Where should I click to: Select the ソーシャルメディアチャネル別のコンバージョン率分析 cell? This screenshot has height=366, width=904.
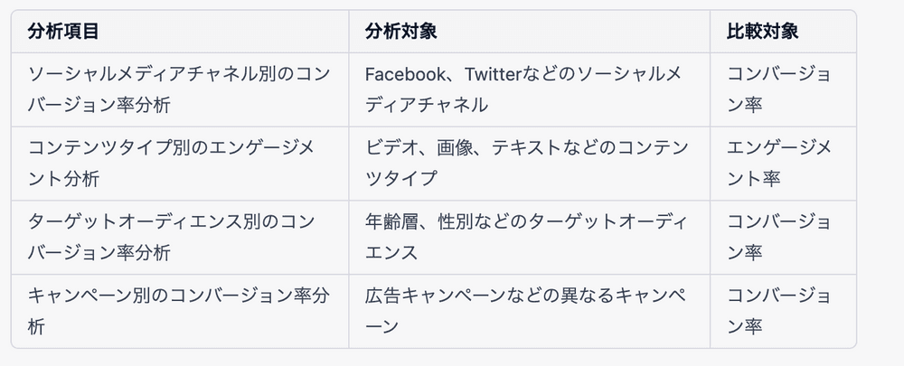point(177,89)
